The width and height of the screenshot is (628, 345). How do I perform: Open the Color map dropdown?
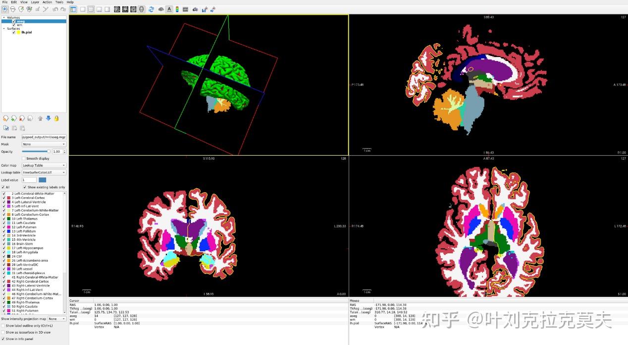tap(44, 165)
